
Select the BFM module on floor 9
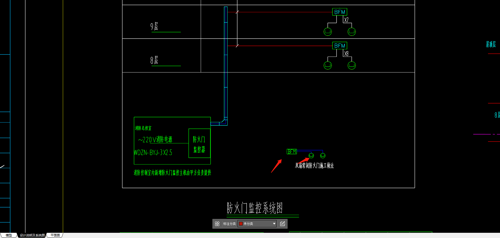pyautogui.click(x=340, y=12)
